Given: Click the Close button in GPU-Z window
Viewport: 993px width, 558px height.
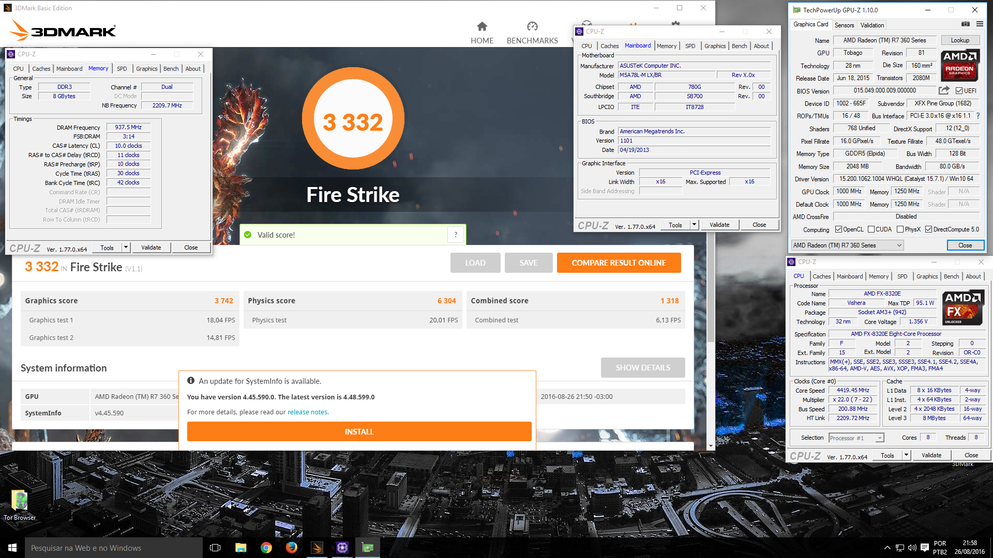Looking at the screenshot, I should [x=965, y=245].
